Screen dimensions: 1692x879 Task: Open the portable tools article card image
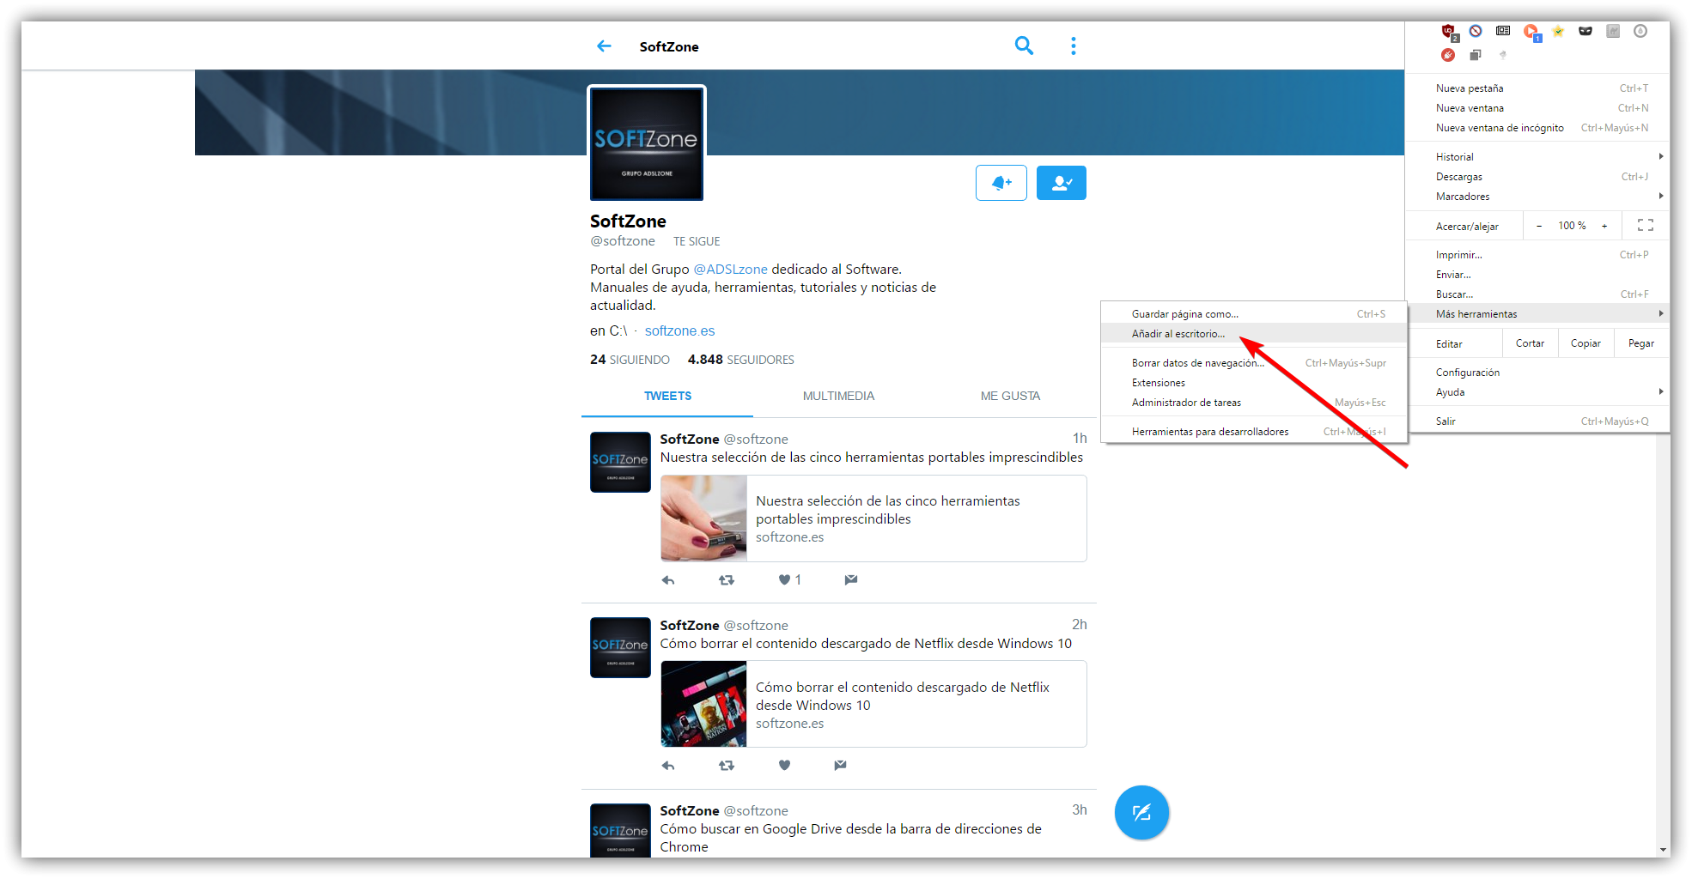703,518
